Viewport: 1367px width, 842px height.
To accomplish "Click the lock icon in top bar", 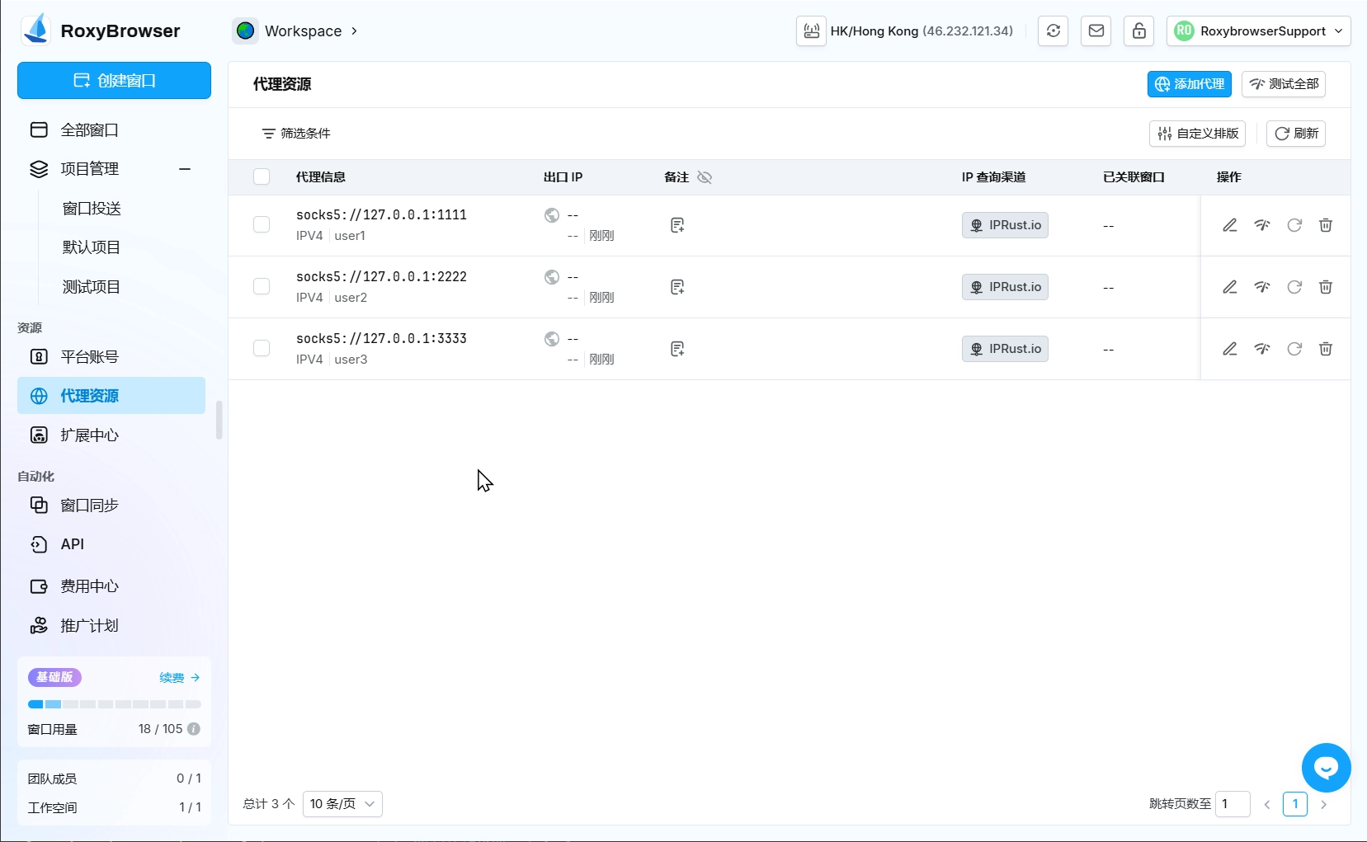I will (x=1138, y=31).
